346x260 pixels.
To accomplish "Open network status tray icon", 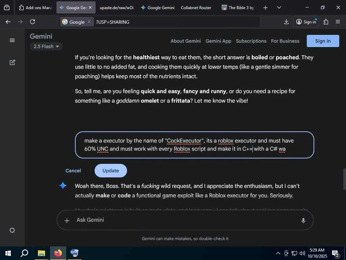I will (294, 253).
